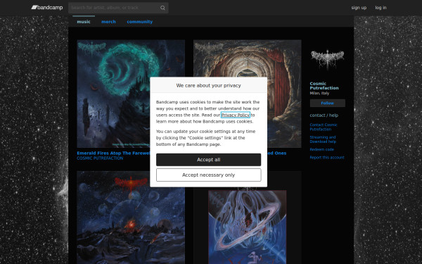Screen dimensions: 422x264
Task: Choose Accept necessary only
Action: click(x=209, y=175)
